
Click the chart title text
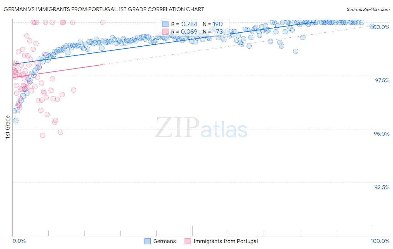click(x=104, y=9)
